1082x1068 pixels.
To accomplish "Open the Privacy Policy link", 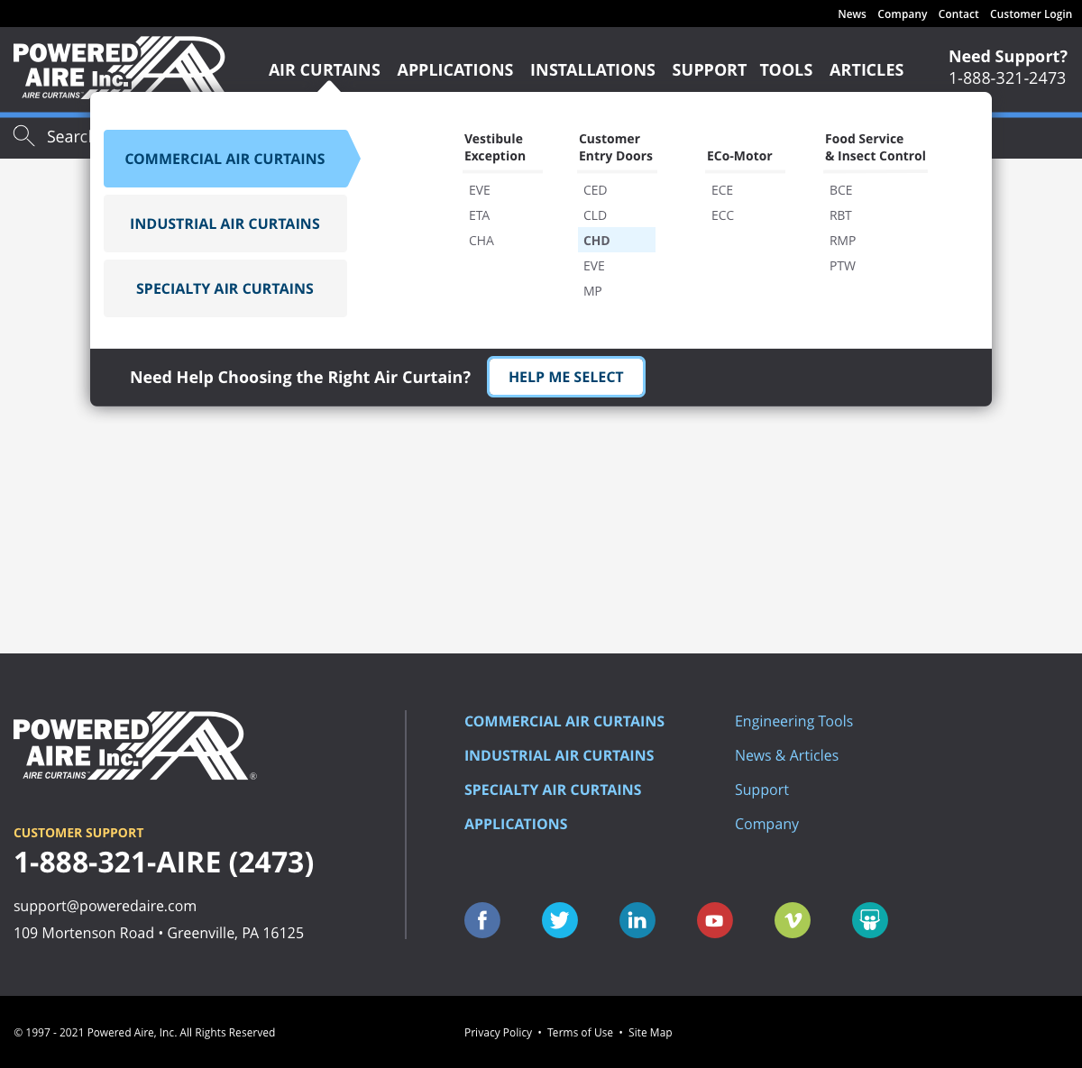I will tap(498, 1033).
